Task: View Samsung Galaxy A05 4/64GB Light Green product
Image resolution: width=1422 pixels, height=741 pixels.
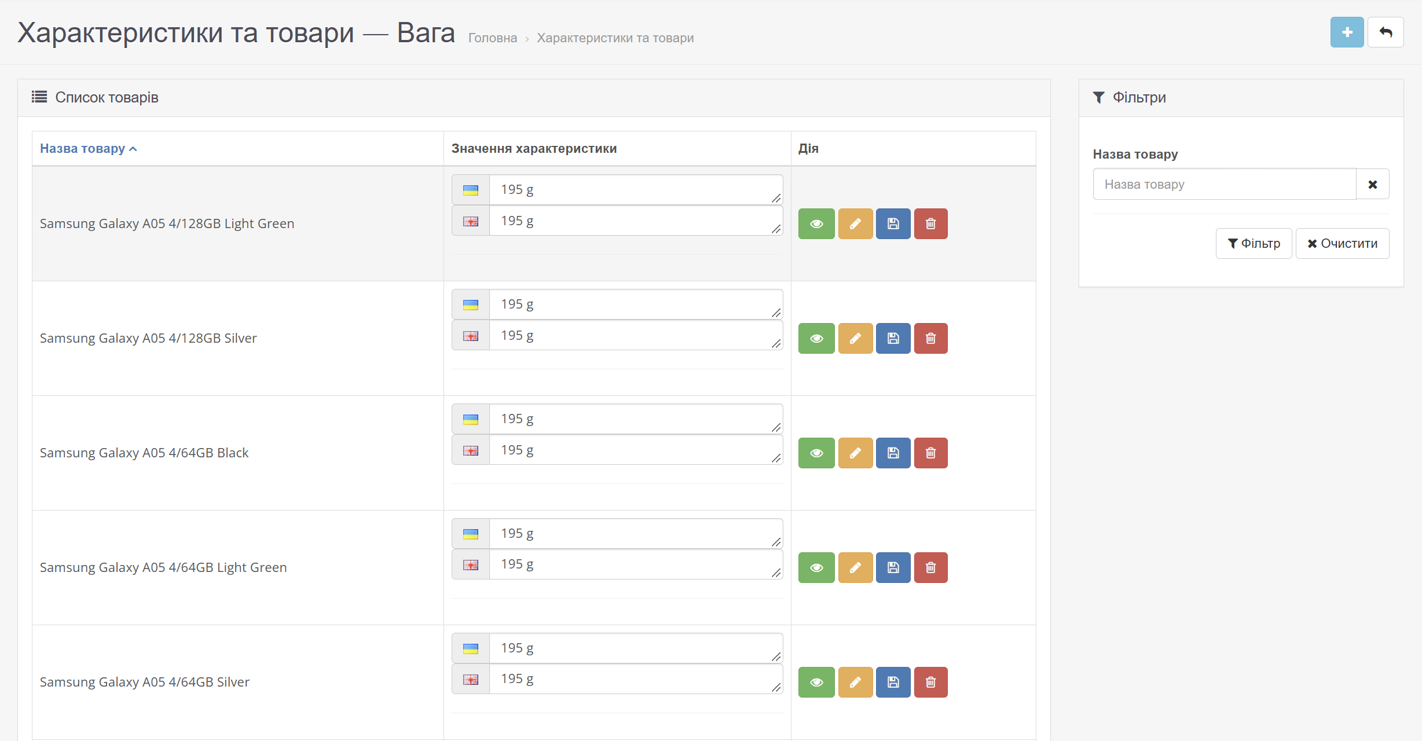Action: (x=816, y=567)
